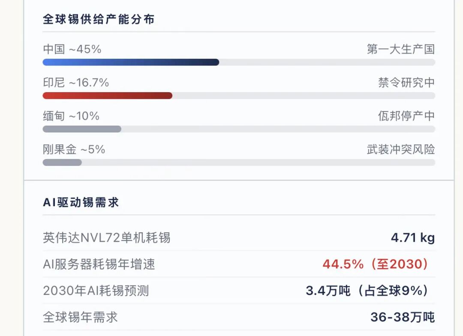This screenshot has height=336, width=463.
Task: Click the 武装冲突风险 status text
Action: (400, 150)
